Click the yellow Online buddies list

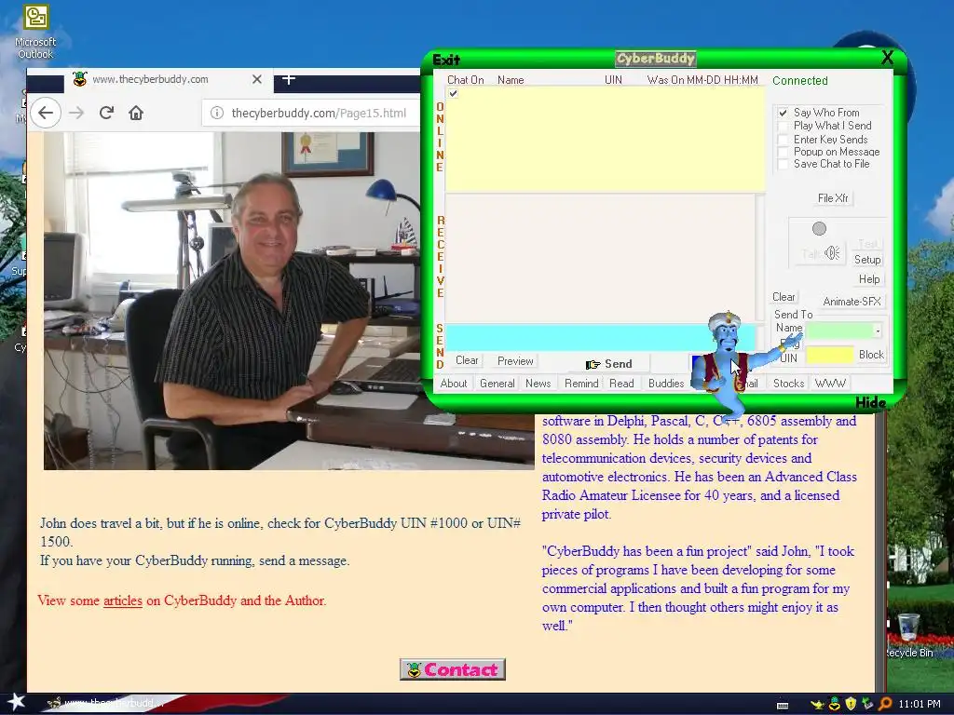(606, 140)
